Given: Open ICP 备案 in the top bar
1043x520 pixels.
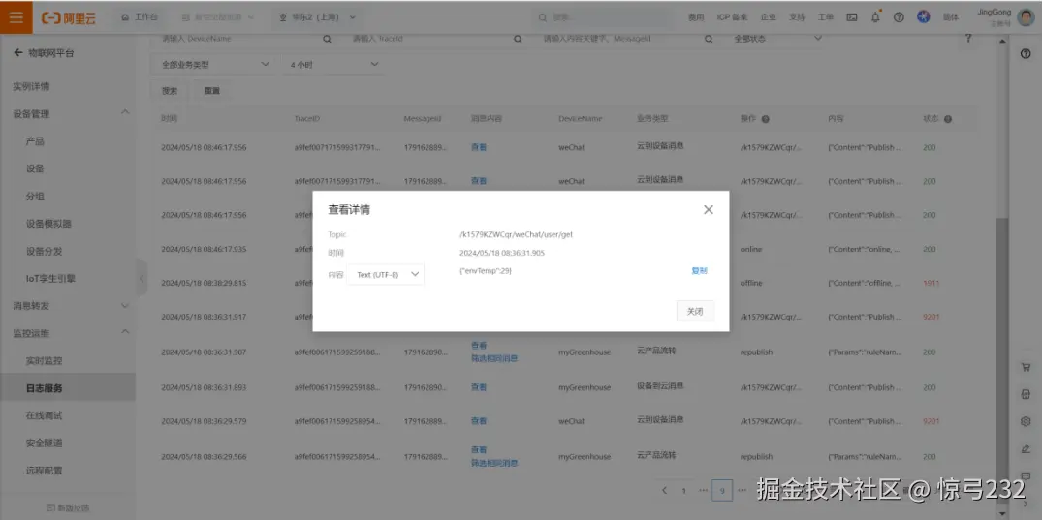Looking at the screenshot, I should tap(732, 17).
